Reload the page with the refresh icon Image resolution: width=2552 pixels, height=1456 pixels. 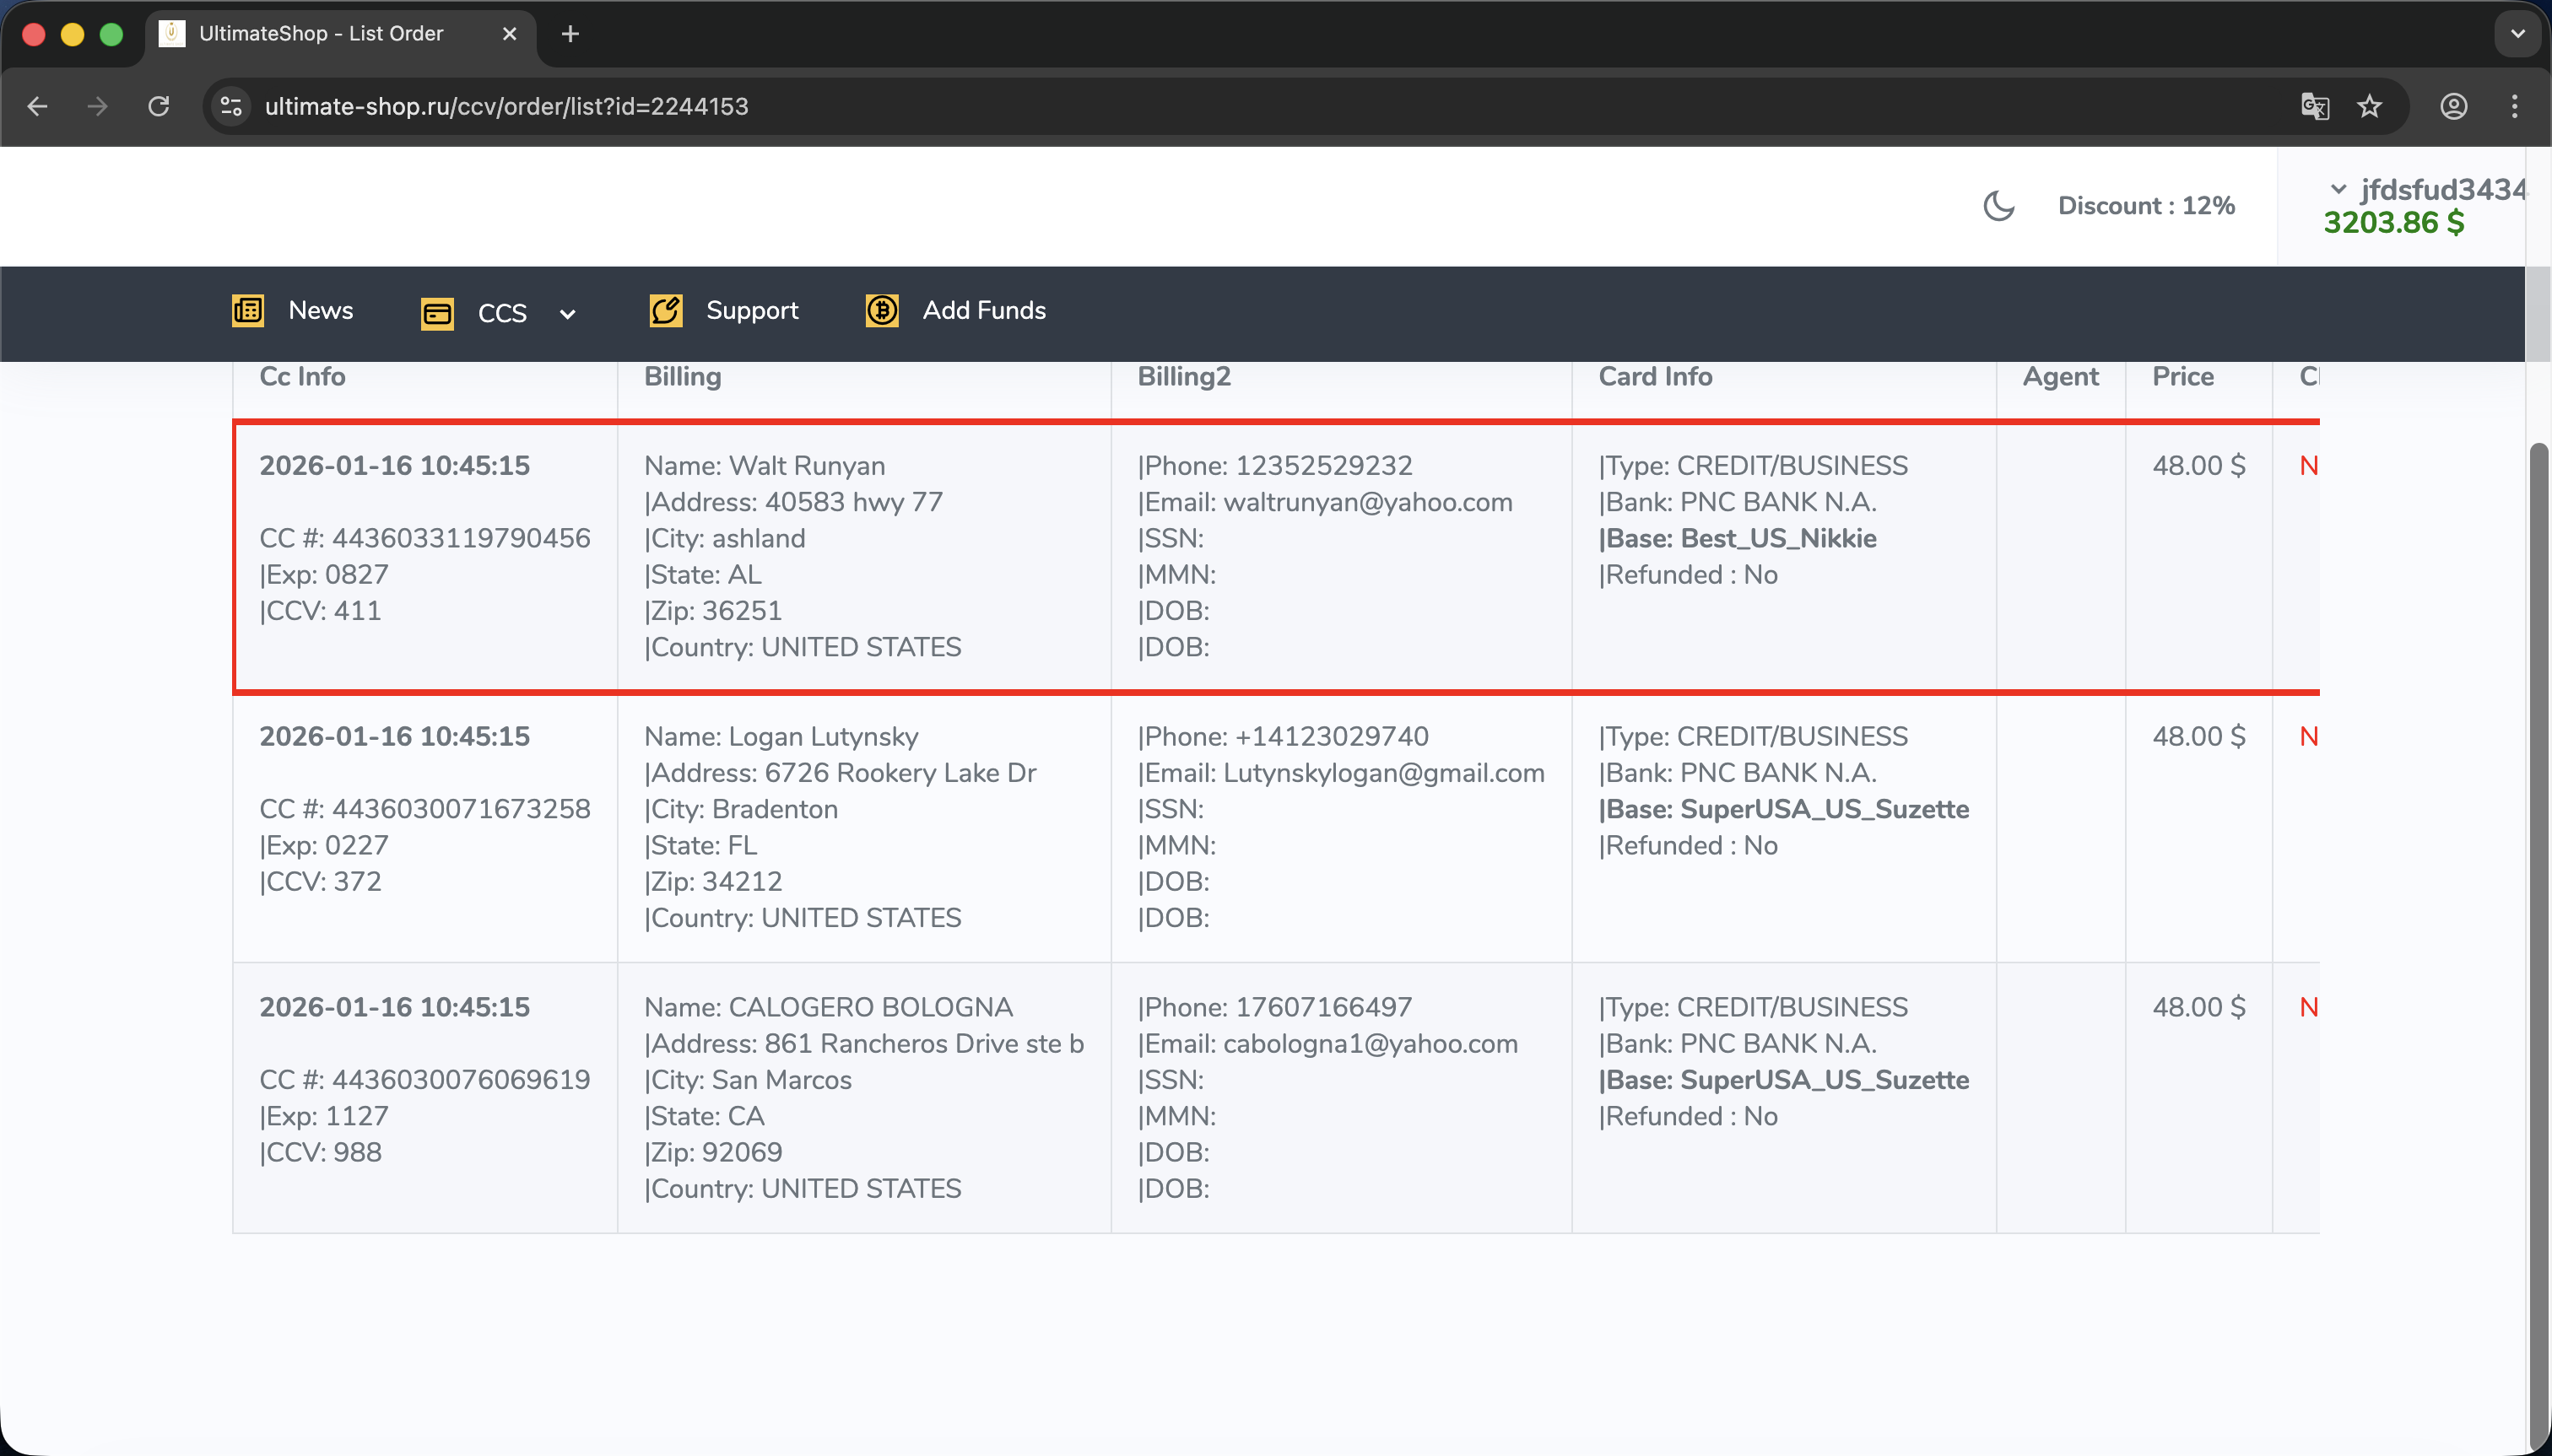(158, 106)
